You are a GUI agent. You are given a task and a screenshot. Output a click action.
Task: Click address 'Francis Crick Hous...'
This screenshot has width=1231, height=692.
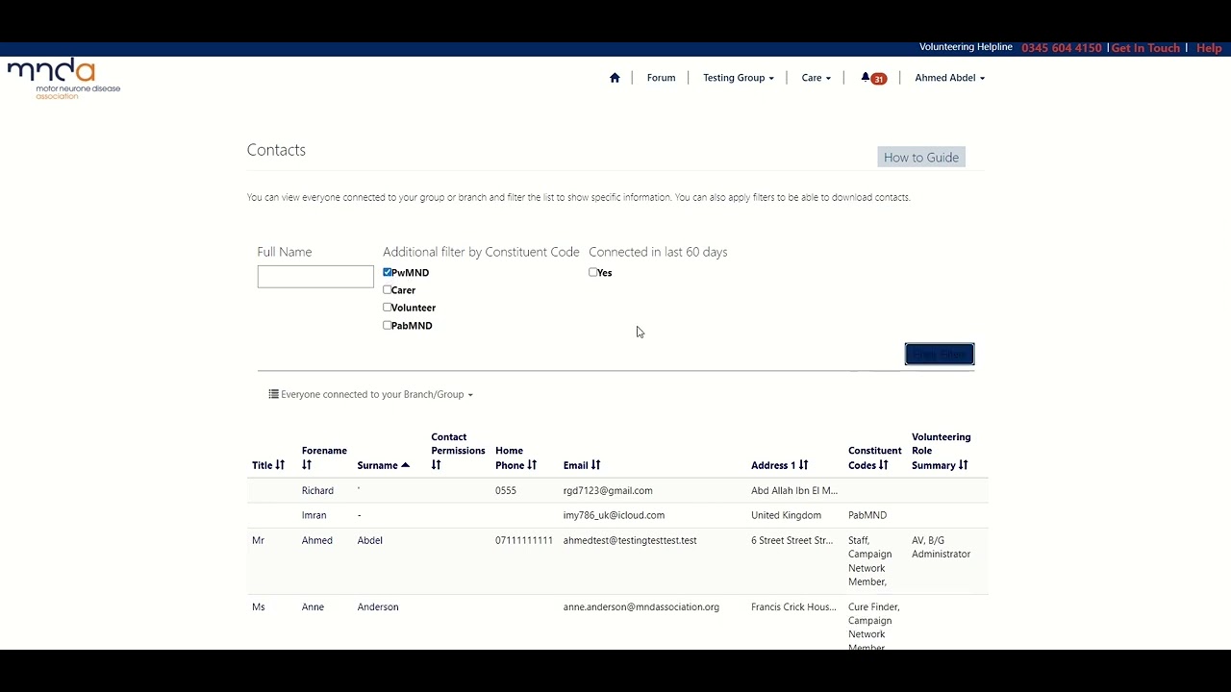(x=793, y=606)
